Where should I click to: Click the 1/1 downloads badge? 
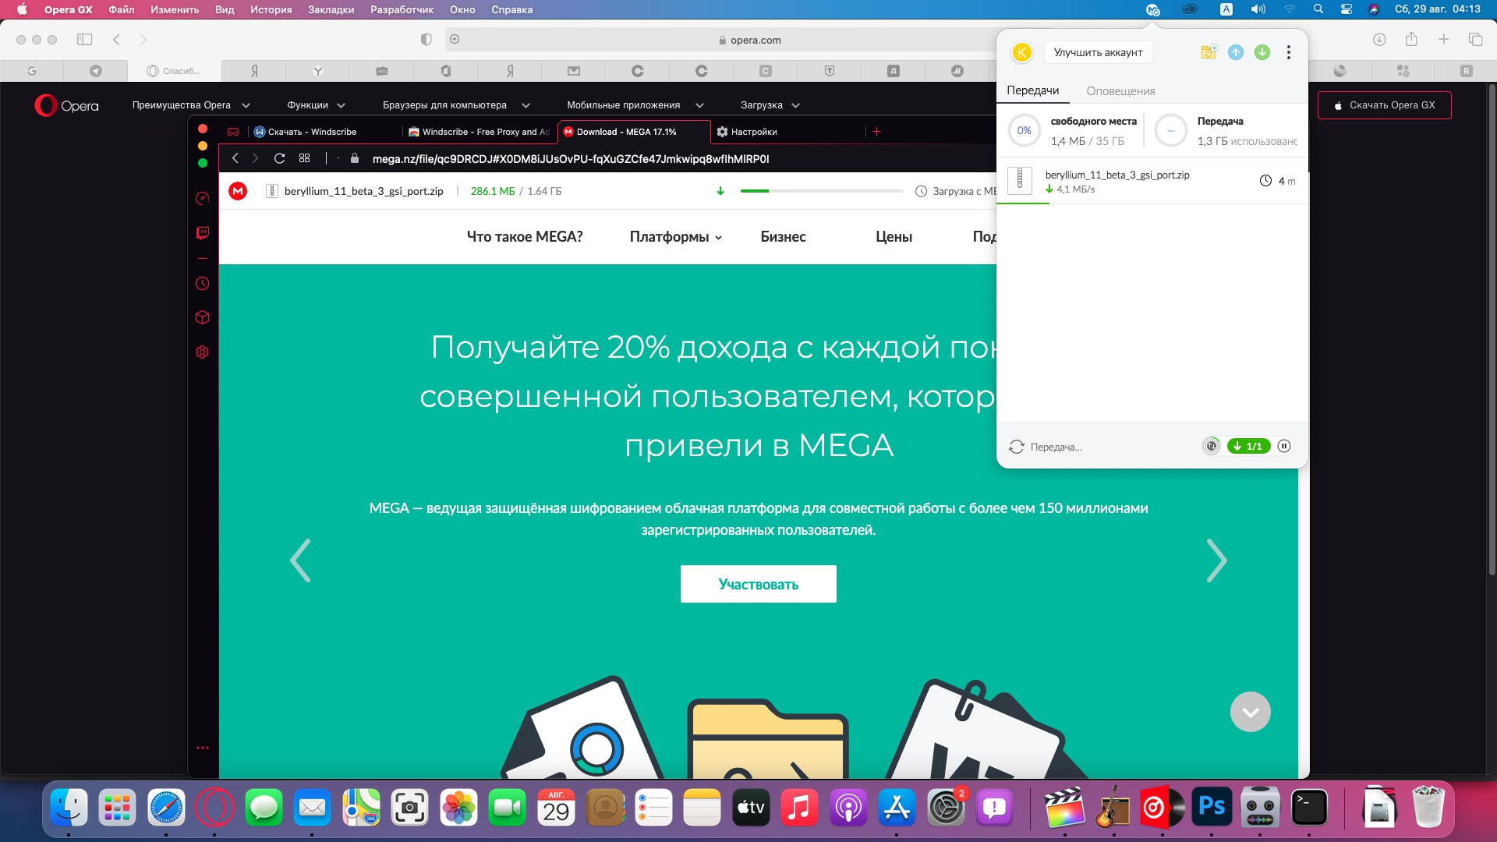[x=1248, y=446]
